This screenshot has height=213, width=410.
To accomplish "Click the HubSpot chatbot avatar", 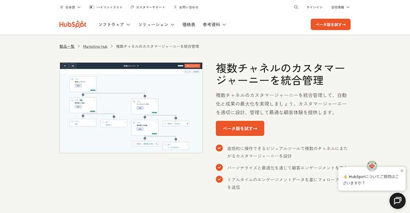I will (372, 166).
